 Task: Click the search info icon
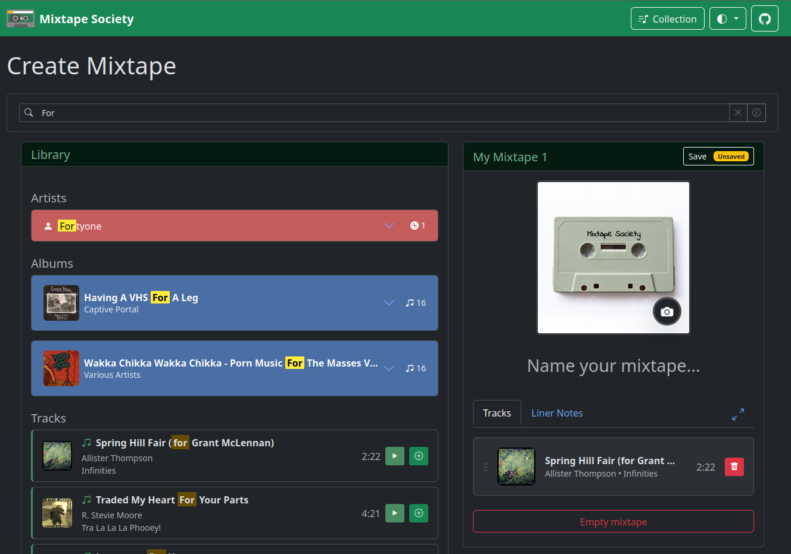click(756, 113)
